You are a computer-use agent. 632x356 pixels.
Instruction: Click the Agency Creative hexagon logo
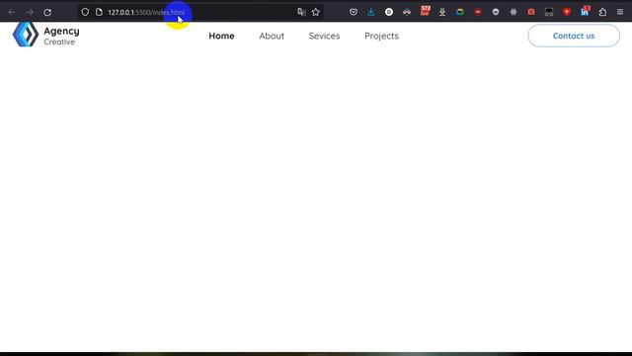26,35
